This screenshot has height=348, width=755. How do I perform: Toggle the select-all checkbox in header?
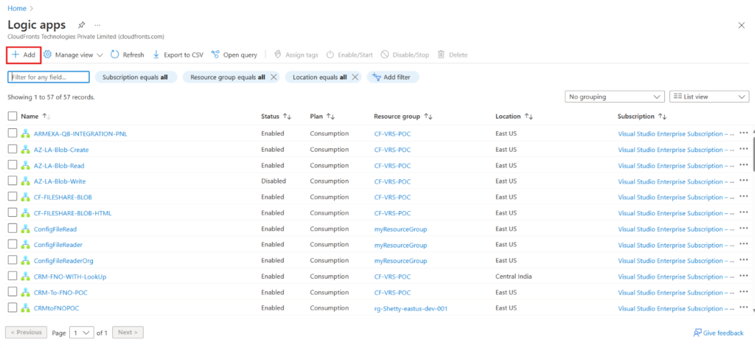click(x=13, y=116)
